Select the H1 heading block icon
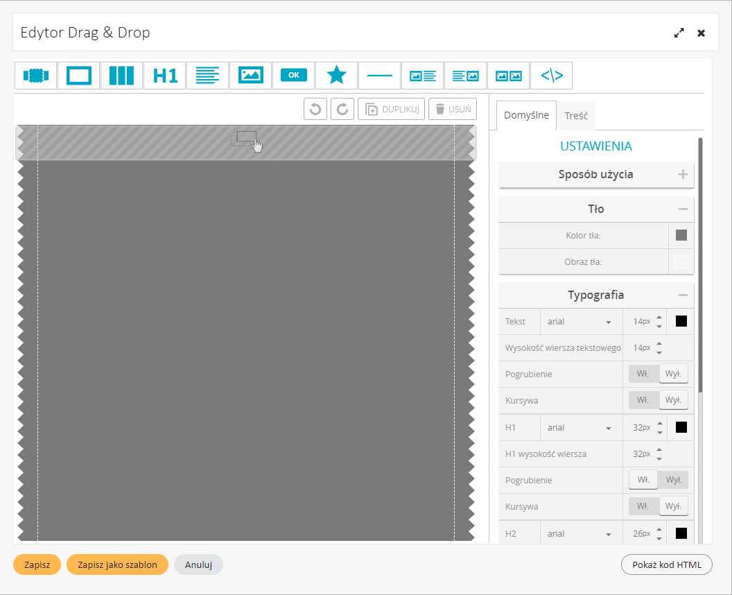 coord(165,76)
